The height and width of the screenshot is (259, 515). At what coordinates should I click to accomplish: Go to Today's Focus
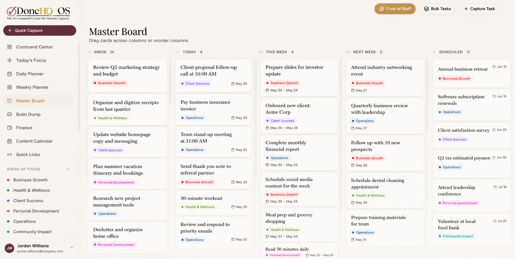38,60
